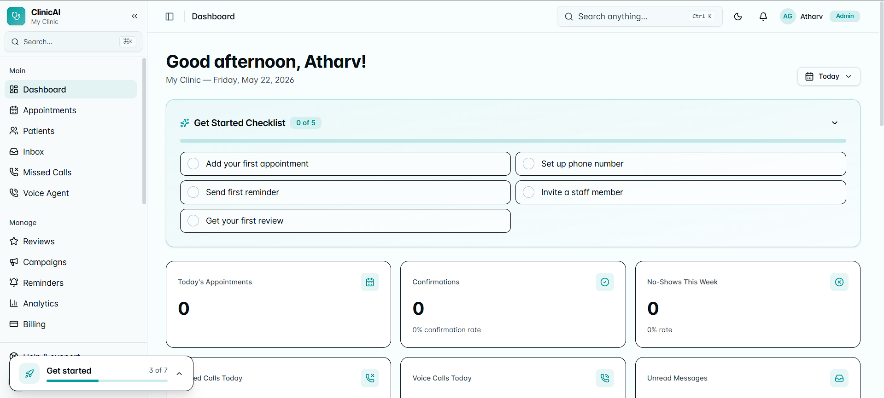Screen dimensions: 884x398
Task: Click the Today's Appointments calendar icon
Action: (370, 282)
